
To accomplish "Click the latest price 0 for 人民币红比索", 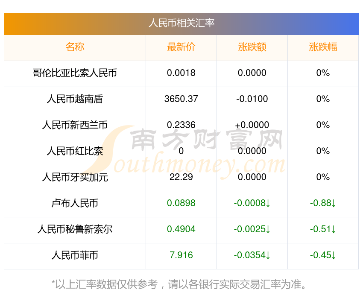I will (181, 151).
